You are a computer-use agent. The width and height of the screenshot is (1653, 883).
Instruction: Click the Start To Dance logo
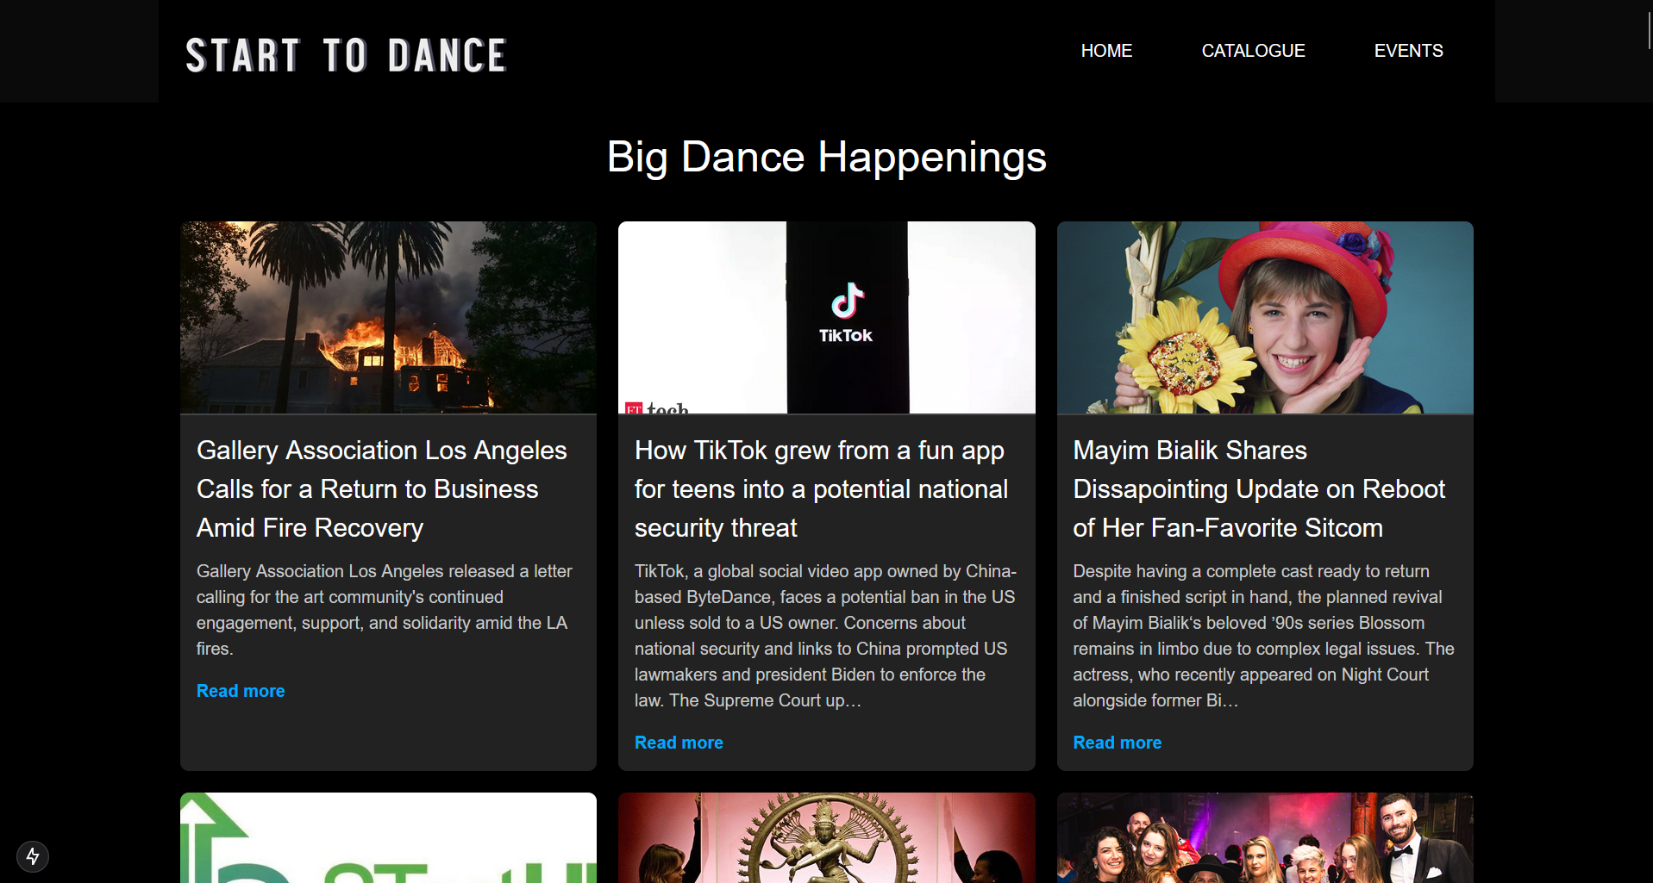coord(346,55)
